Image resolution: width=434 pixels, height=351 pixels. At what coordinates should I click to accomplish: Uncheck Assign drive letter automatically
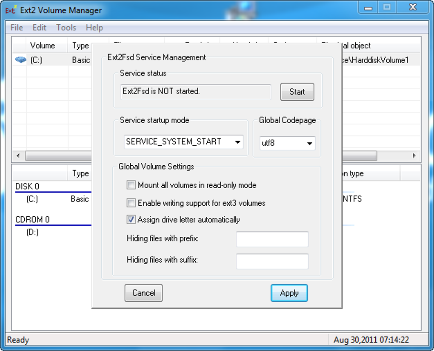131,219
